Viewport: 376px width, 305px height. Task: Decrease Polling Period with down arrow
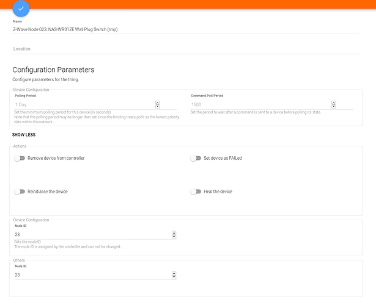tap(157, 107)
